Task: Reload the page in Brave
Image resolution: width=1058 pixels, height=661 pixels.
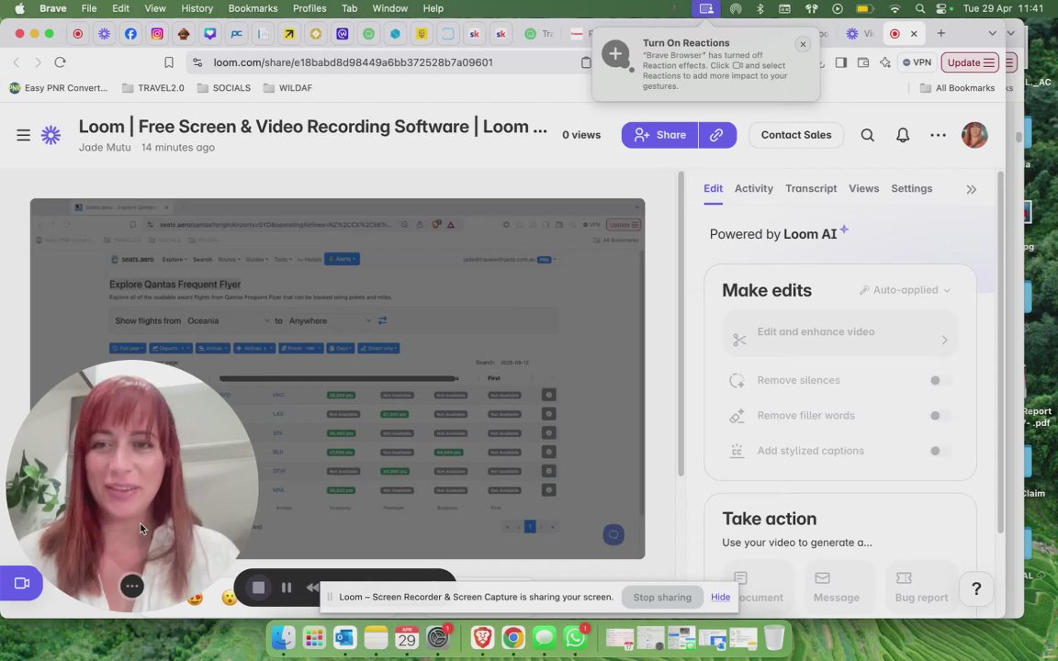Action: click(x=60, y=62)
